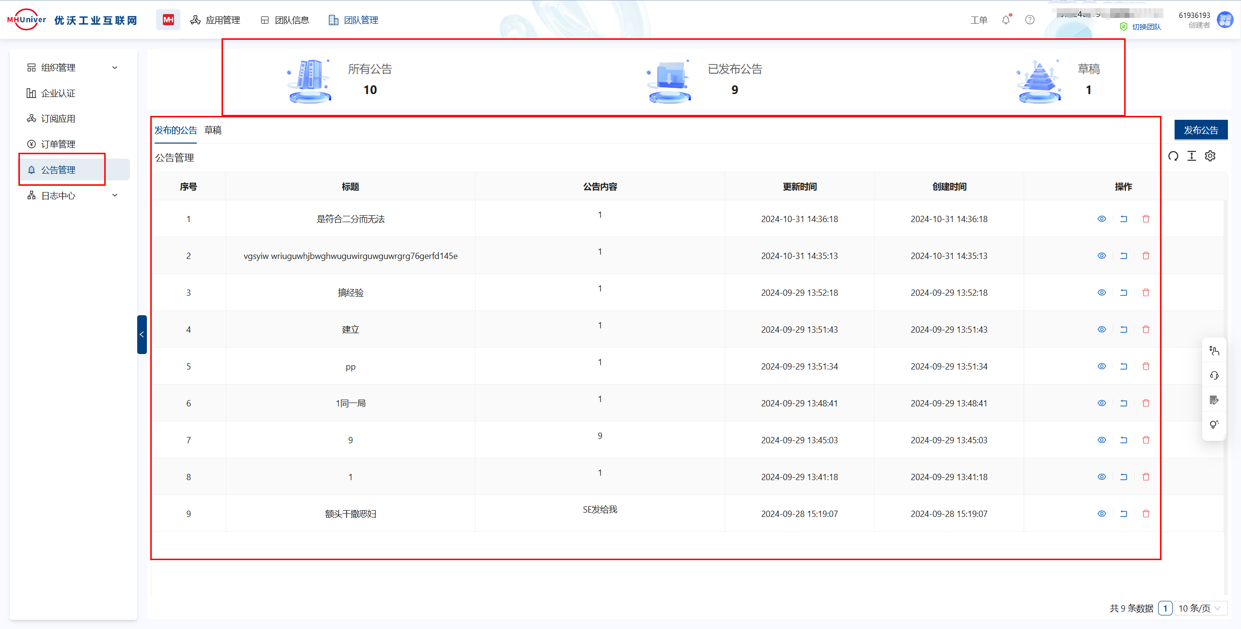Click the red MH app logo icon
The height and width of the screenshot is (629, 1241).
click(168, 20)
